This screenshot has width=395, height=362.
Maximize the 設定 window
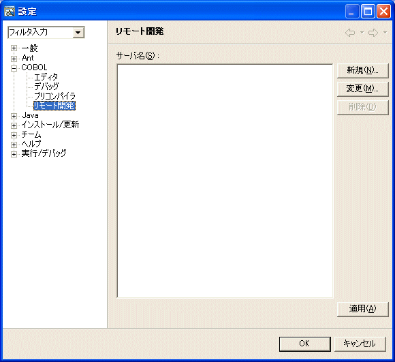coord(368,12)
